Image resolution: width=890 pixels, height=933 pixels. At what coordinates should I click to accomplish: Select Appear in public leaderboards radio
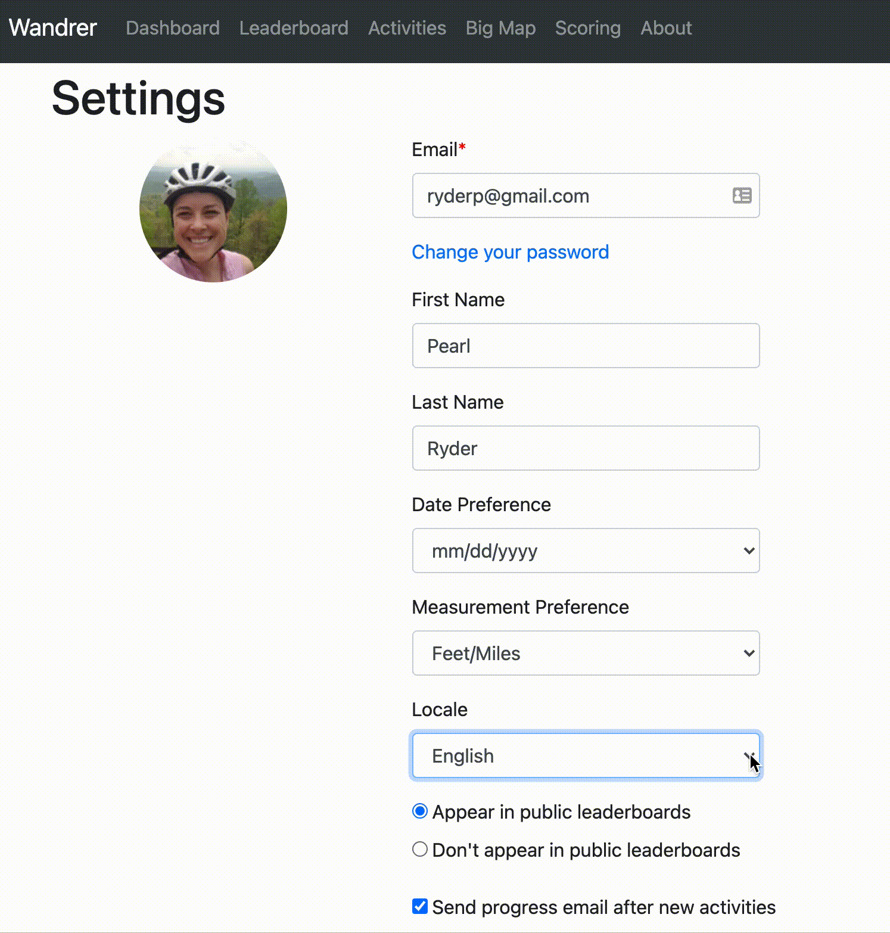point(420,811)
